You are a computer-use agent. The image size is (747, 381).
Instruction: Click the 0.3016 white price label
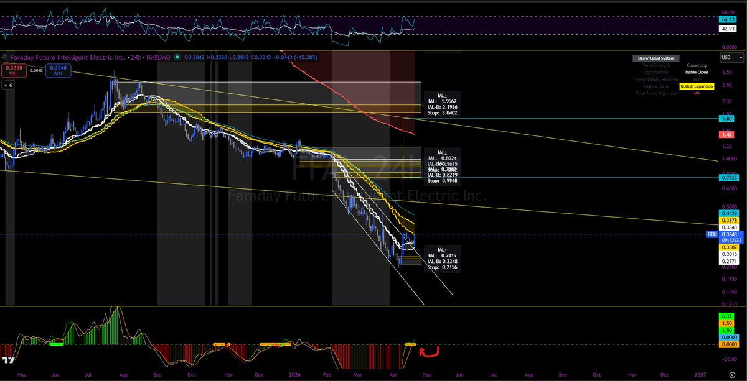[728, 255]
